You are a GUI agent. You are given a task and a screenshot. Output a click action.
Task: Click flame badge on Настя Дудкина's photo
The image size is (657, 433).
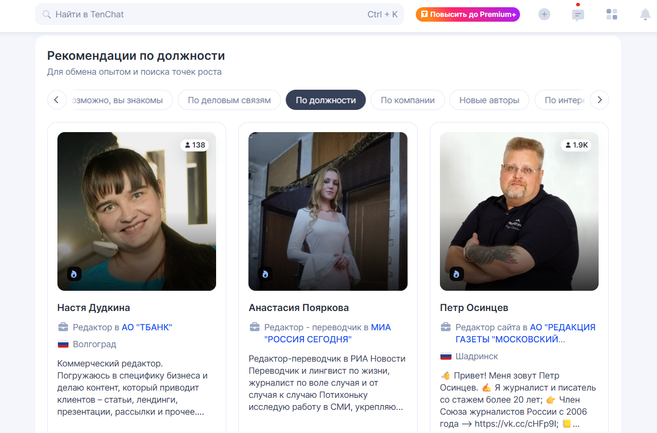(x=74, y=274)
